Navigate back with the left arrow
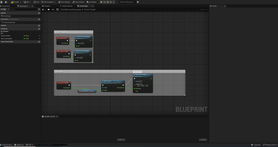This screenshot has width=278, height=147. coord(49,9)
